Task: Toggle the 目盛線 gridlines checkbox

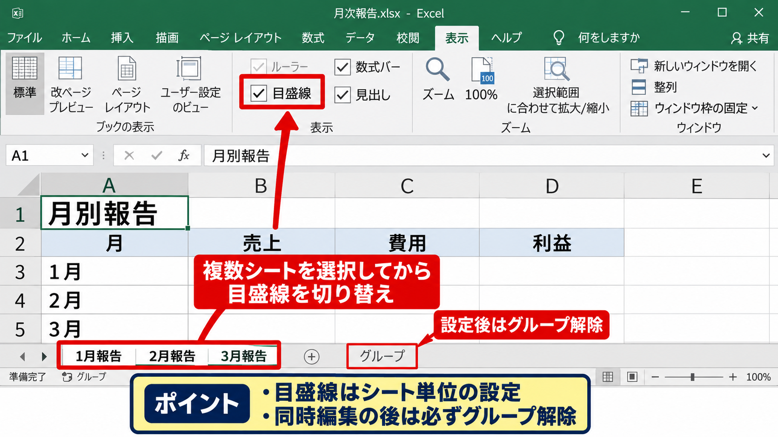Action: [259, 93]
